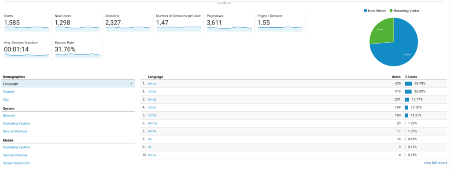Click the System section heading
Image resolution: width=451 pixels, height=172 pixels.
(x=9, y=109)
